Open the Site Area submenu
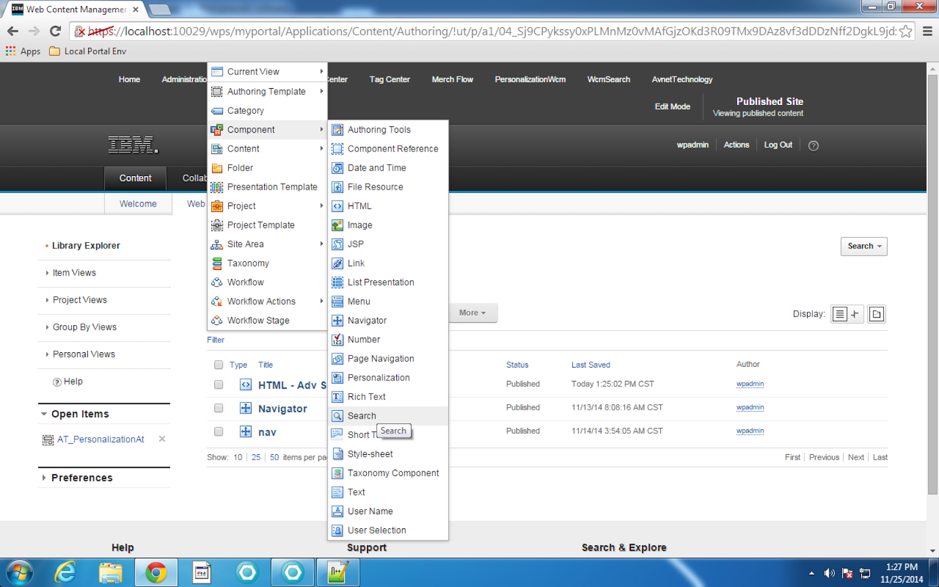 pos(268,244)
